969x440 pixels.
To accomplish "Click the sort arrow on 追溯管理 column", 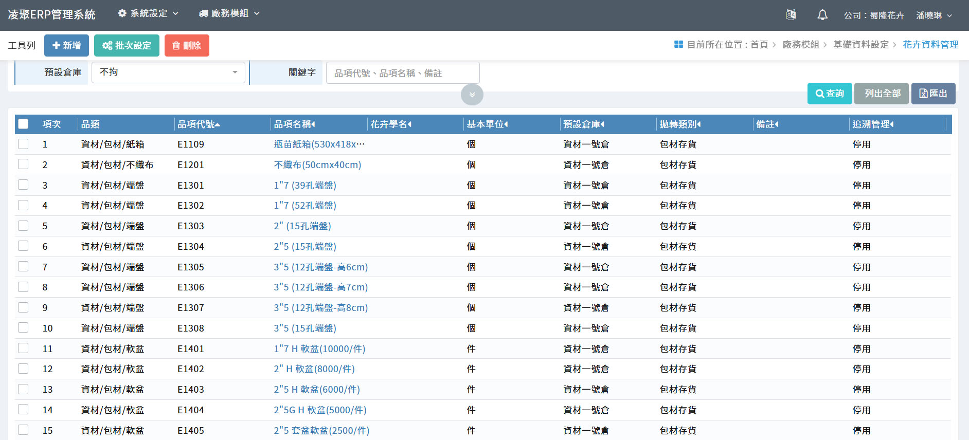I will point(892,124).
